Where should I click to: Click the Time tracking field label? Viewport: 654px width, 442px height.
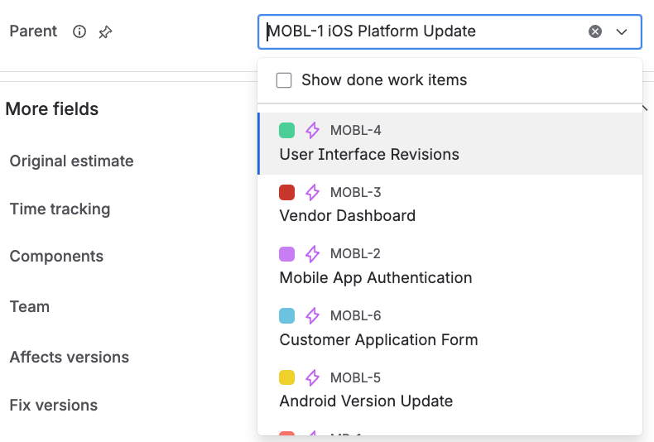[x=60, y=209]
